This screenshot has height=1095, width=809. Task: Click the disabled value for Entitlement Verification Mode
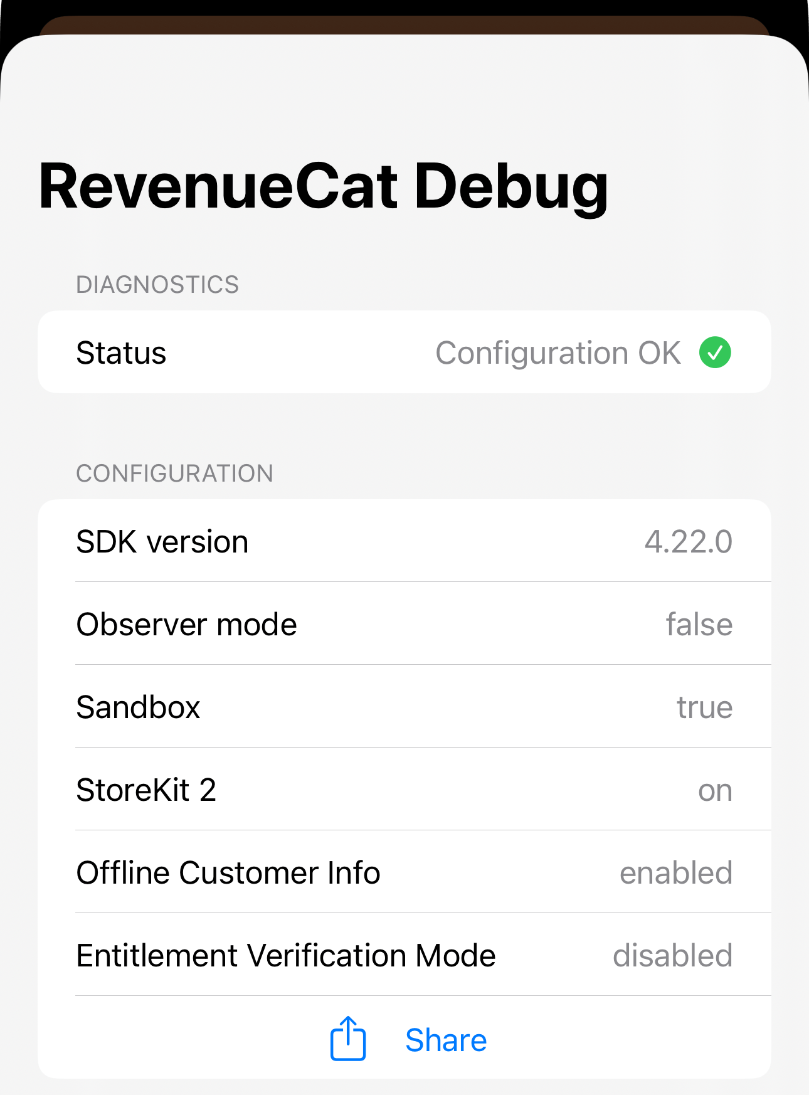[x=673, y=955]
